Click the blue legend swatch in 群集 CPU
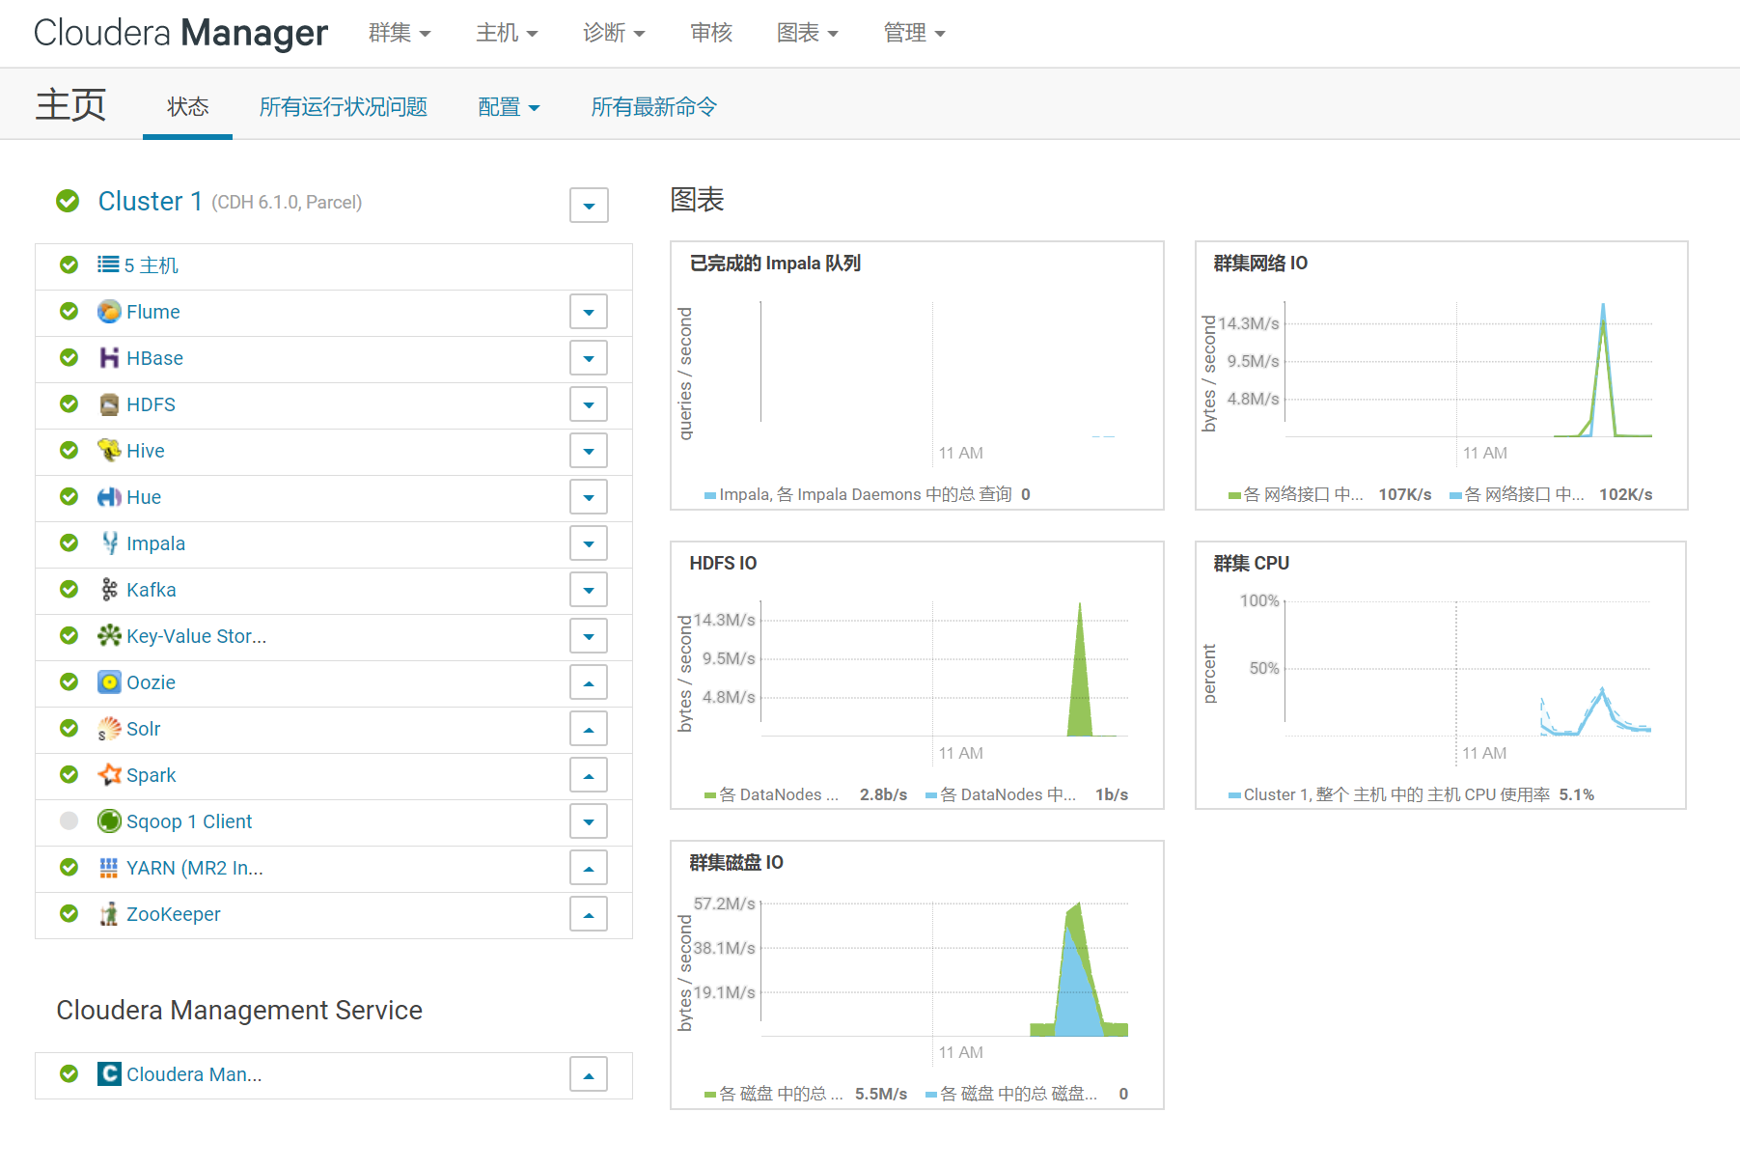This screenshot has width=1740, height=1168. [x=1234, y=795]
